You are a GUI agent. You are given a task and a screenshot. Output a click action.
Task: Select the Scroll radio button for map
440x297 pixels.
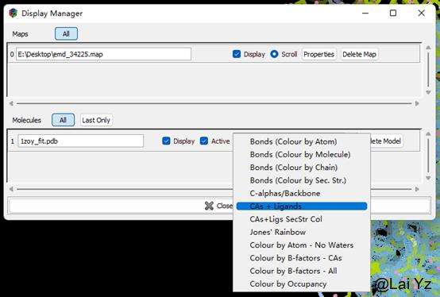[x=274, y=54]
